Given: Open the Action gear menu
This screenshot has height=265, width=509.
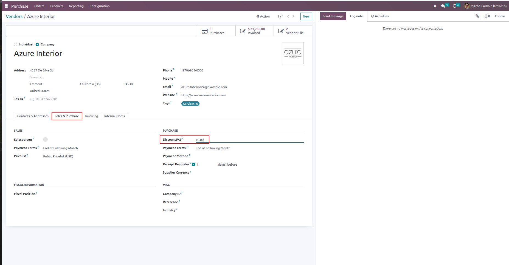Looking at the screenshot, I should click(263, 16).
